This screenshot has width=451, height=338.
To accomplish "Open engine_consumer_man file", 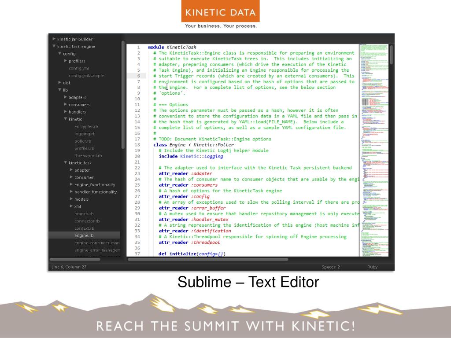I will 97,243.
